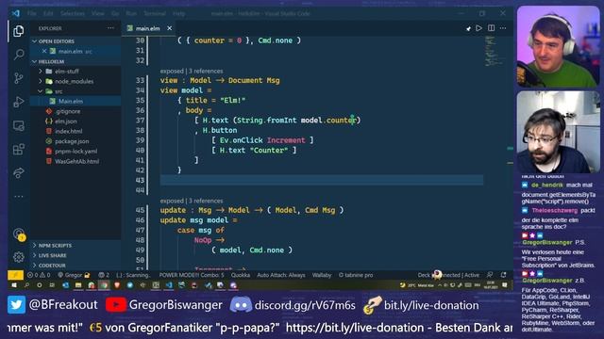
Task: Open Main.elm in the src folder
Action: [x=71, y=102]
